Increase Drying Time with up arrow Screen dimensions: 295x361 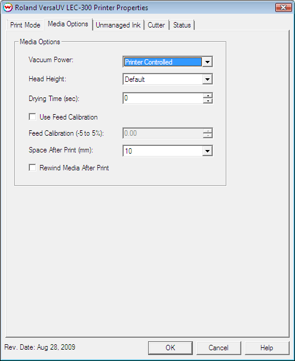[x=208, y=96]
